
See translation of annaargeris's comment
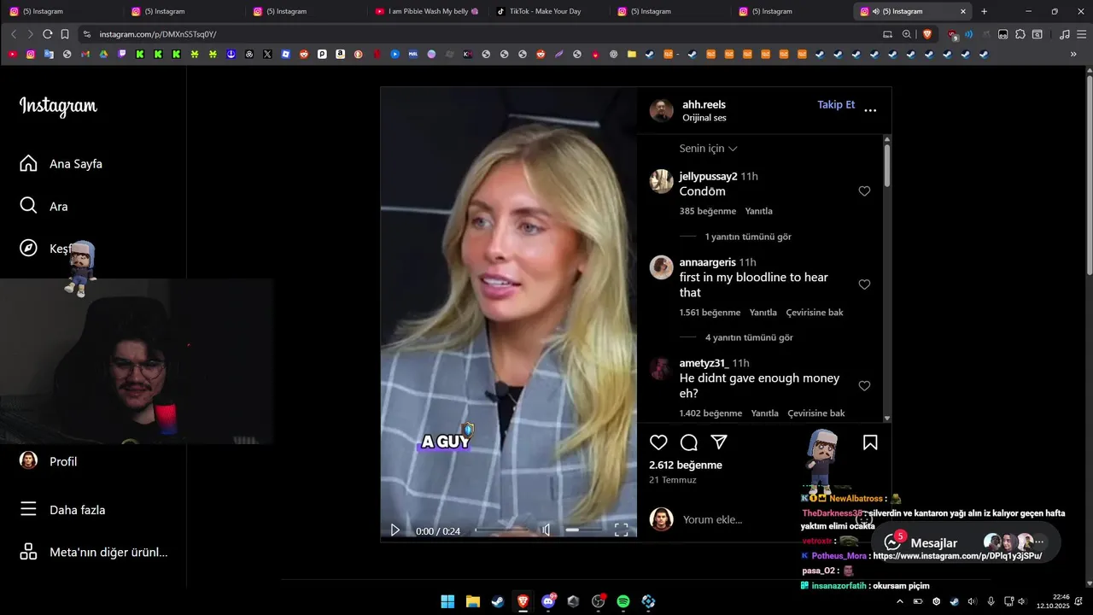click(x=815, y=313)
